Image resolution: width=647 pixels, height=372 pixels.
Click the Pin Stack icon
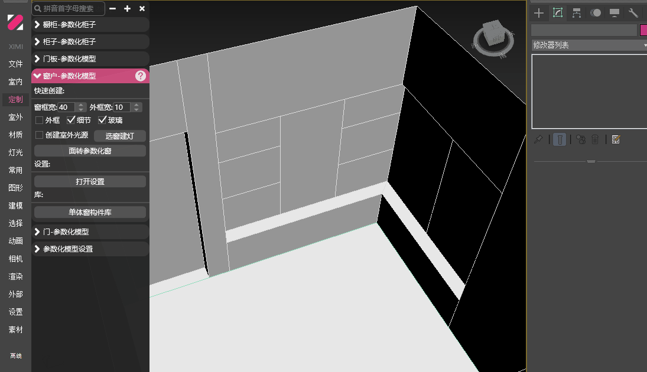coord(538,139)
